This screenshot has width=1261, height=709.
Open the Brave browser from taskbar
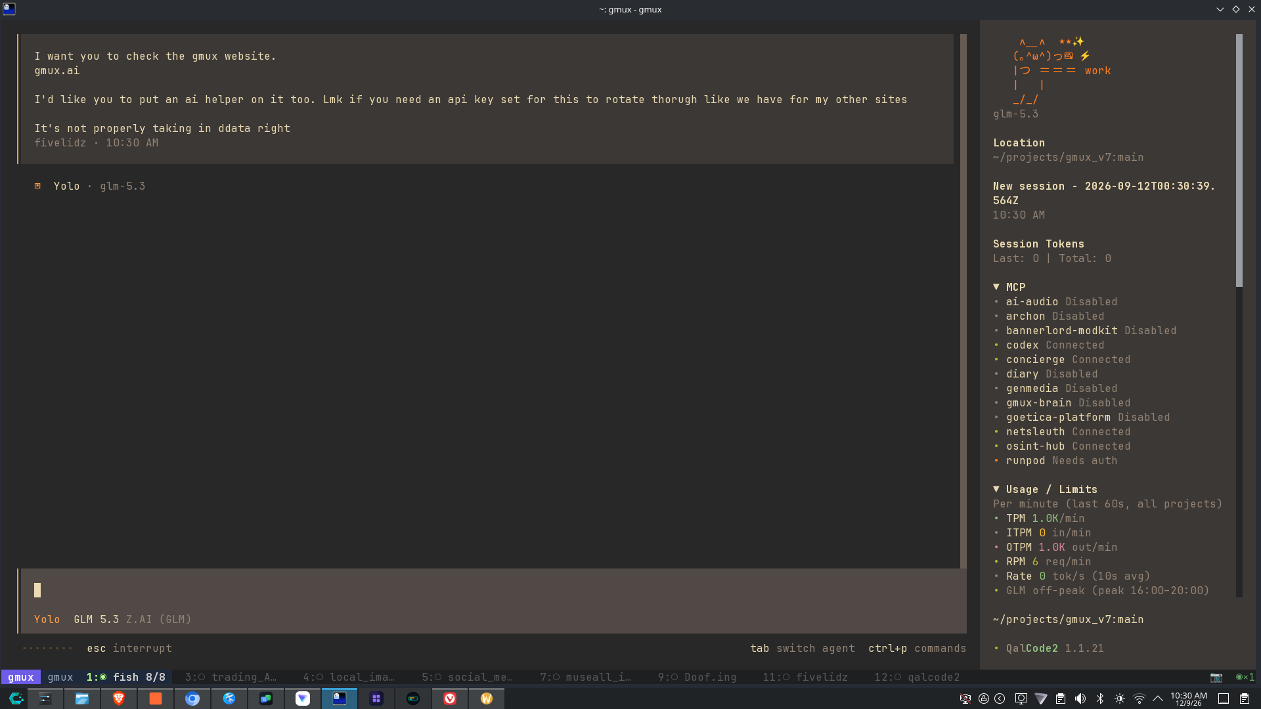(x=119, y=698)
